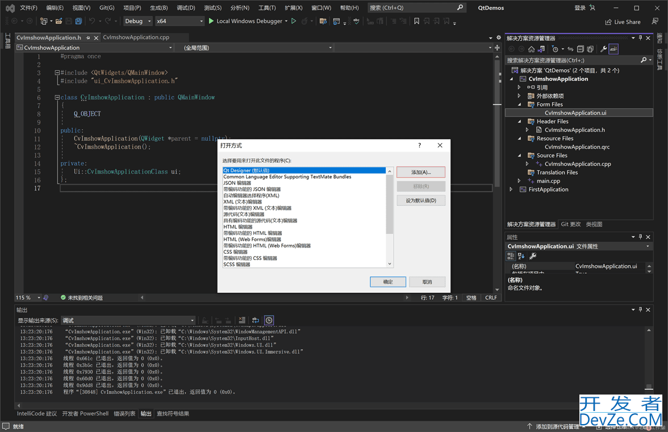Toggle the preview selected items icon

613,49
